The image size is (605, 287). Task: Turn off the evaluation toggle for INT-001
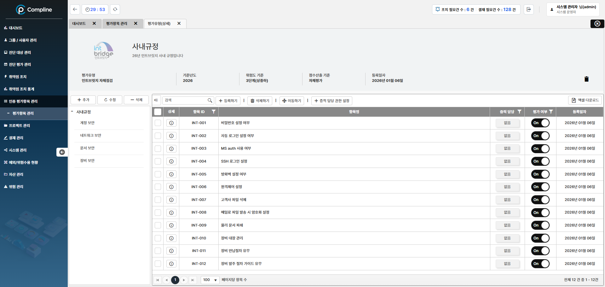click(x=540, y=123)
